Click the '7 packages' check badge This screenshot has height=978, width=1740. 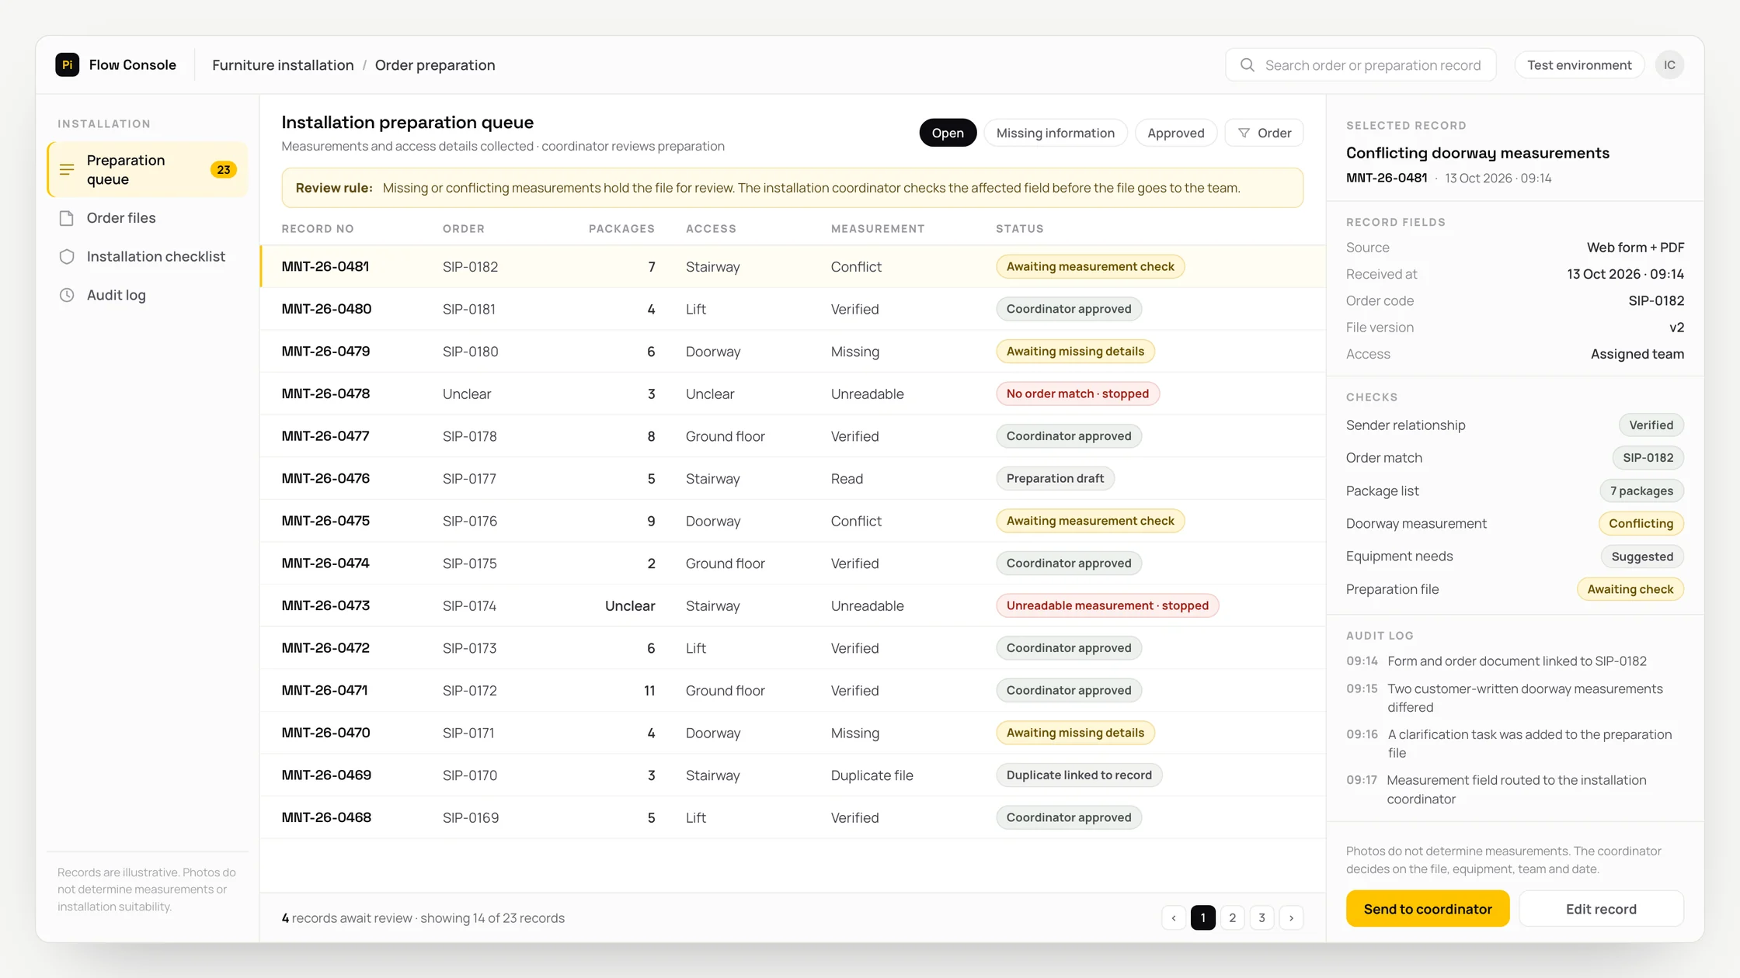(x=1641, y=491)
